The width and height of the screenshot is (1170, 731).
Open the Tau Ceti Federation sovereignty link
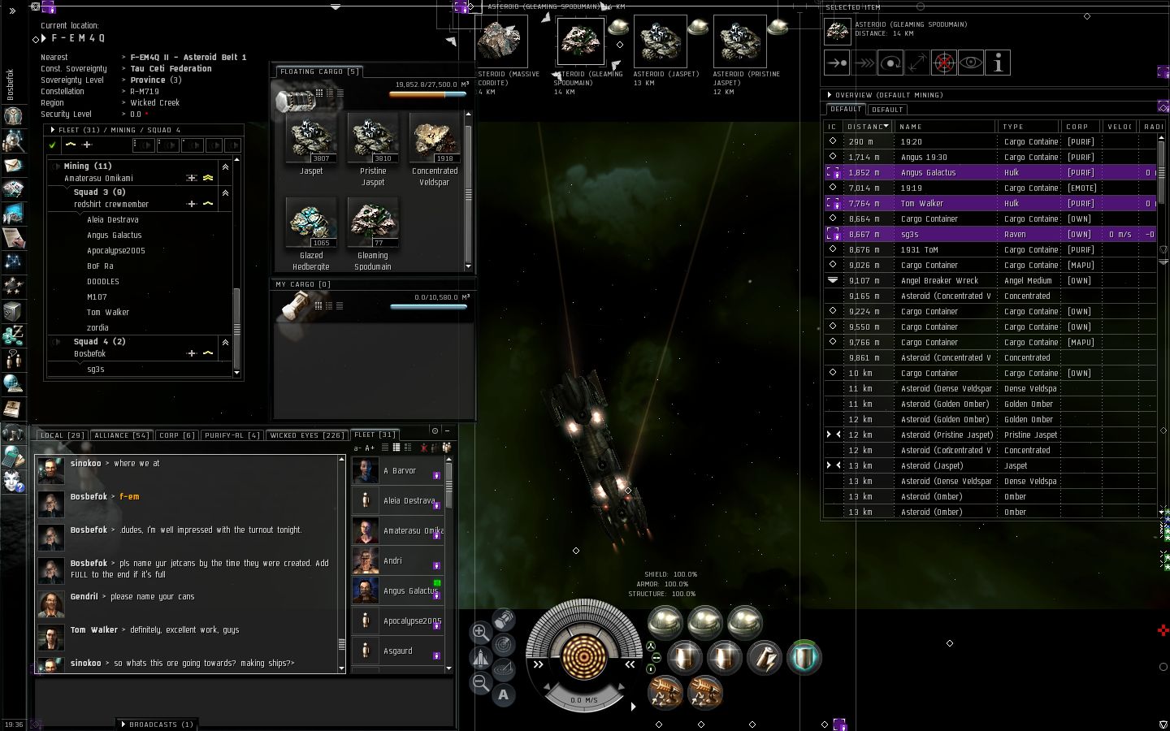171,69
